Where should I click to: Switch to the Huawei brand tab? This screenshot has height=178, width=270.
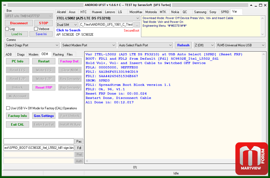coord(97,12)
